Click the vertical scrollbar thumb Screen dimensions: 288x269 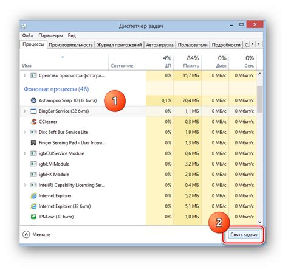[x=260, y=99]
